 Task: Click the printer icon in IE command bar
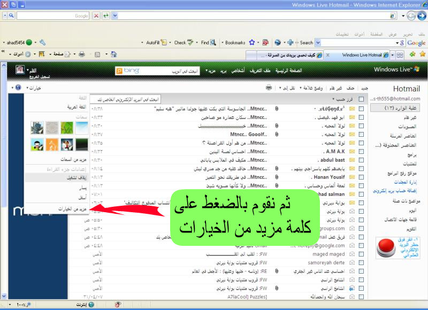[x=82, y=55]
